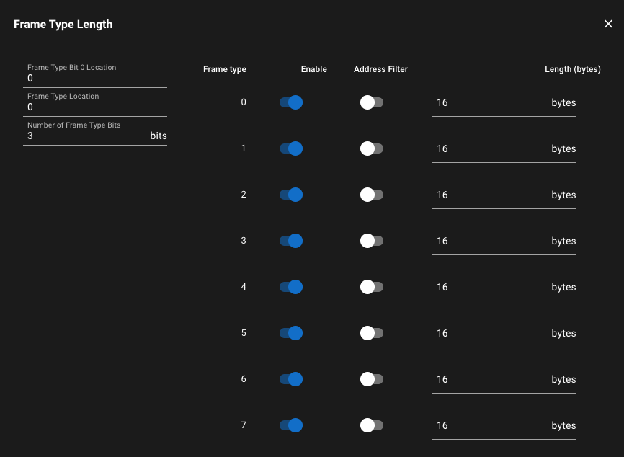Close the Frame Type Length dialog
The image size is (624, 457).
click(x=607, y=23)
